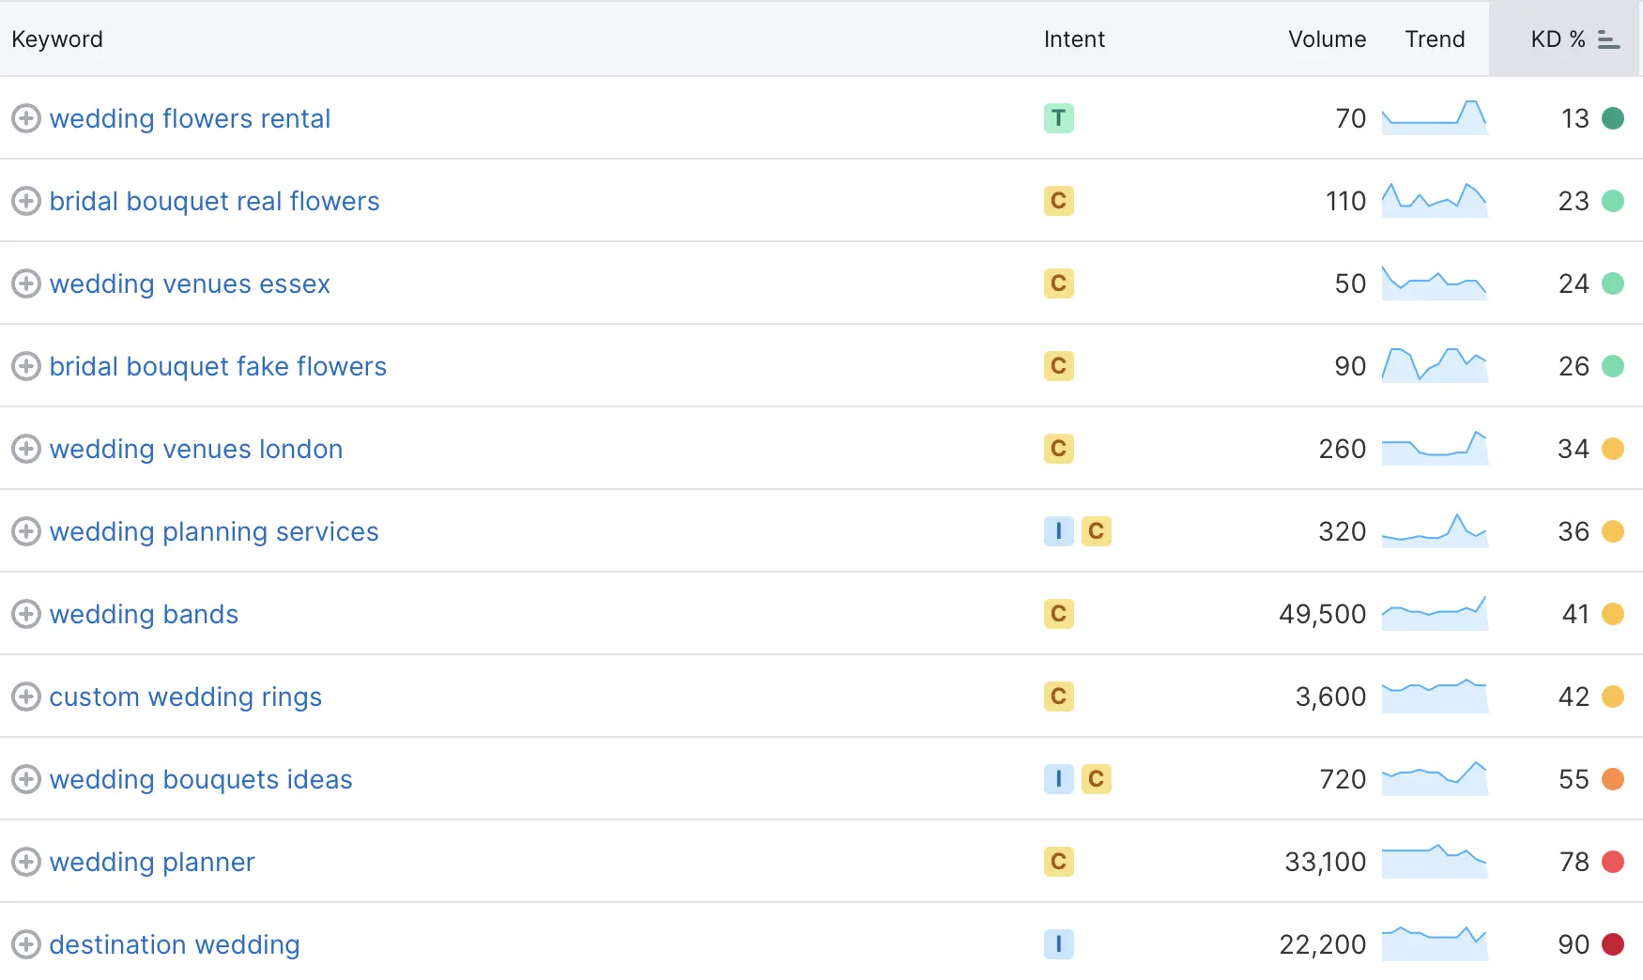Click the C intent badge for custom wedding rings

click(x=1059, y=697)
